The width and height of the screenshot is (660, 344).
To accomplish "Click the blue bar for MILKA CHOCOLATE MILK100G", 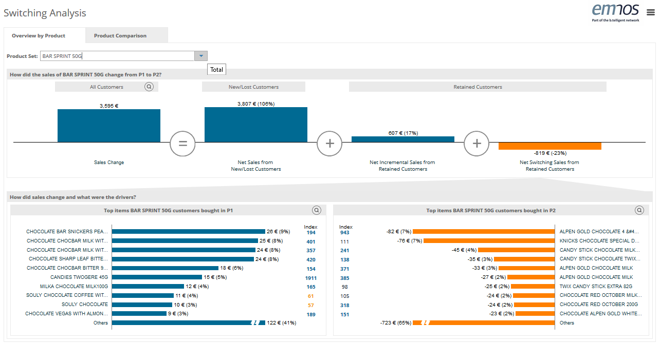I will pos(148,287).
